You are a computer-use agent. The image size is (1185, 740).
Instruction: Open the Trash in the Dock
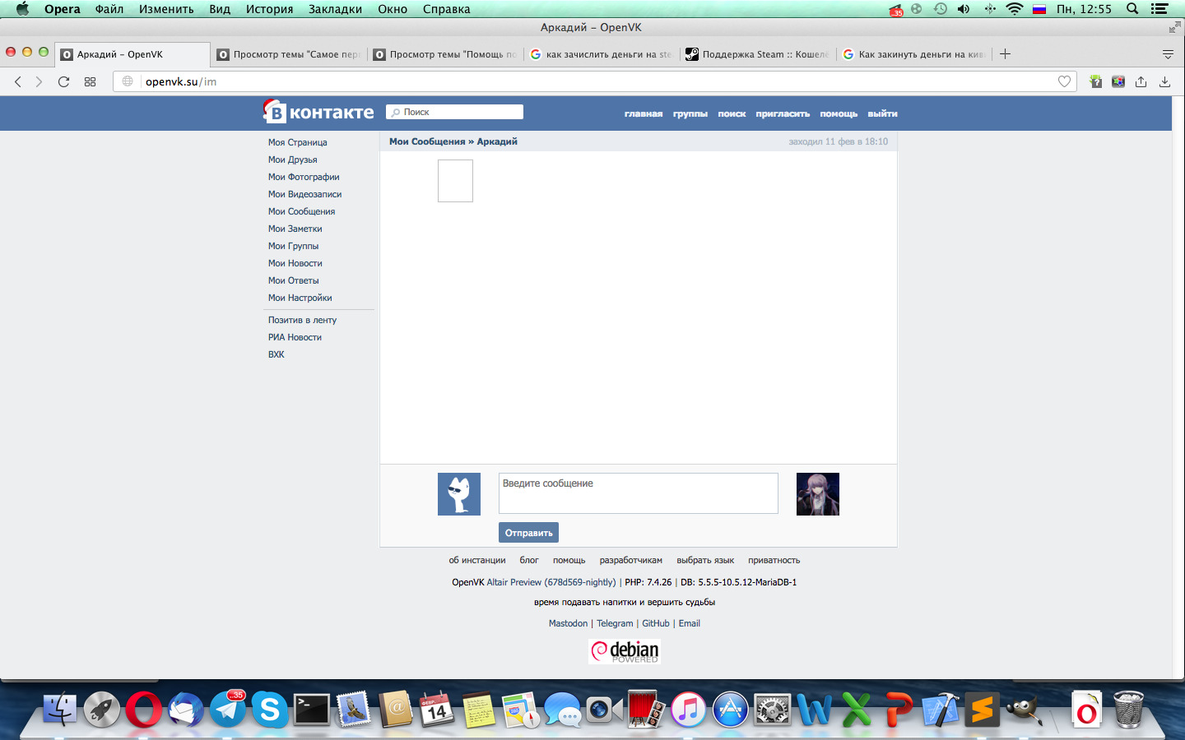coord(1129,710)
